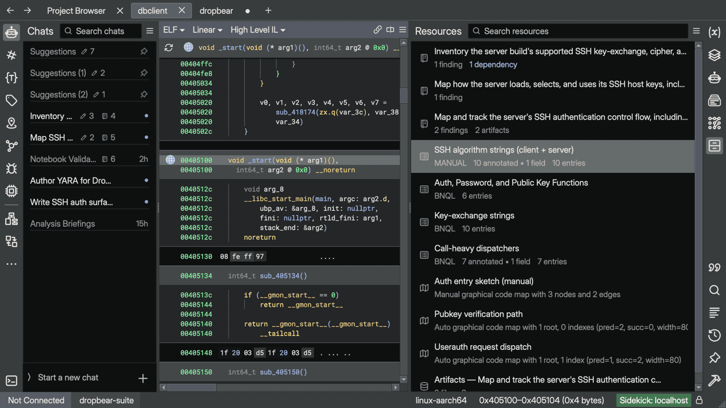Open the Types sidebar icon
Screen dimensions: 726x408
click(11, 78)
